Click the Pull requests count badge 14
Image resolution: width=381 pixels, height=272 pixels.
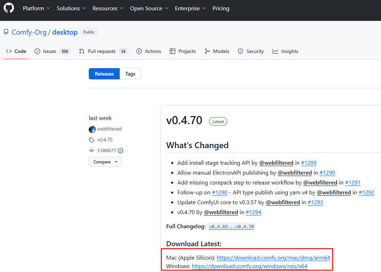(x=123, y=51)
